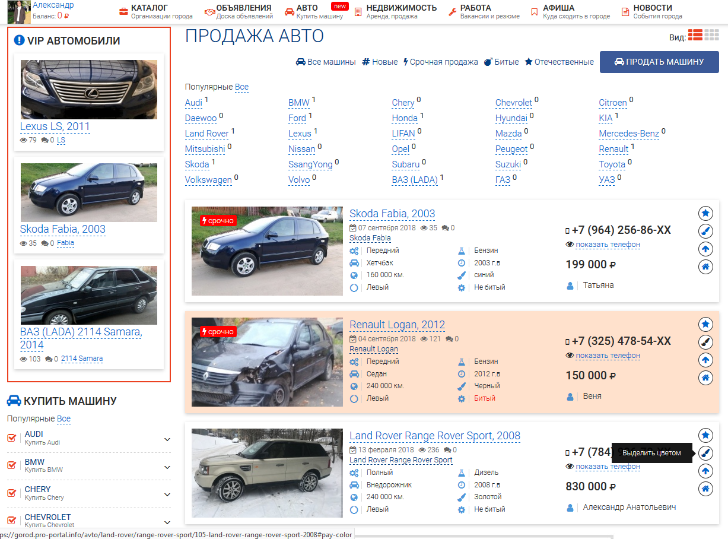Switch to list view icon
The width and height of the screenshot is (728, 539).
[x=695, y=35]
